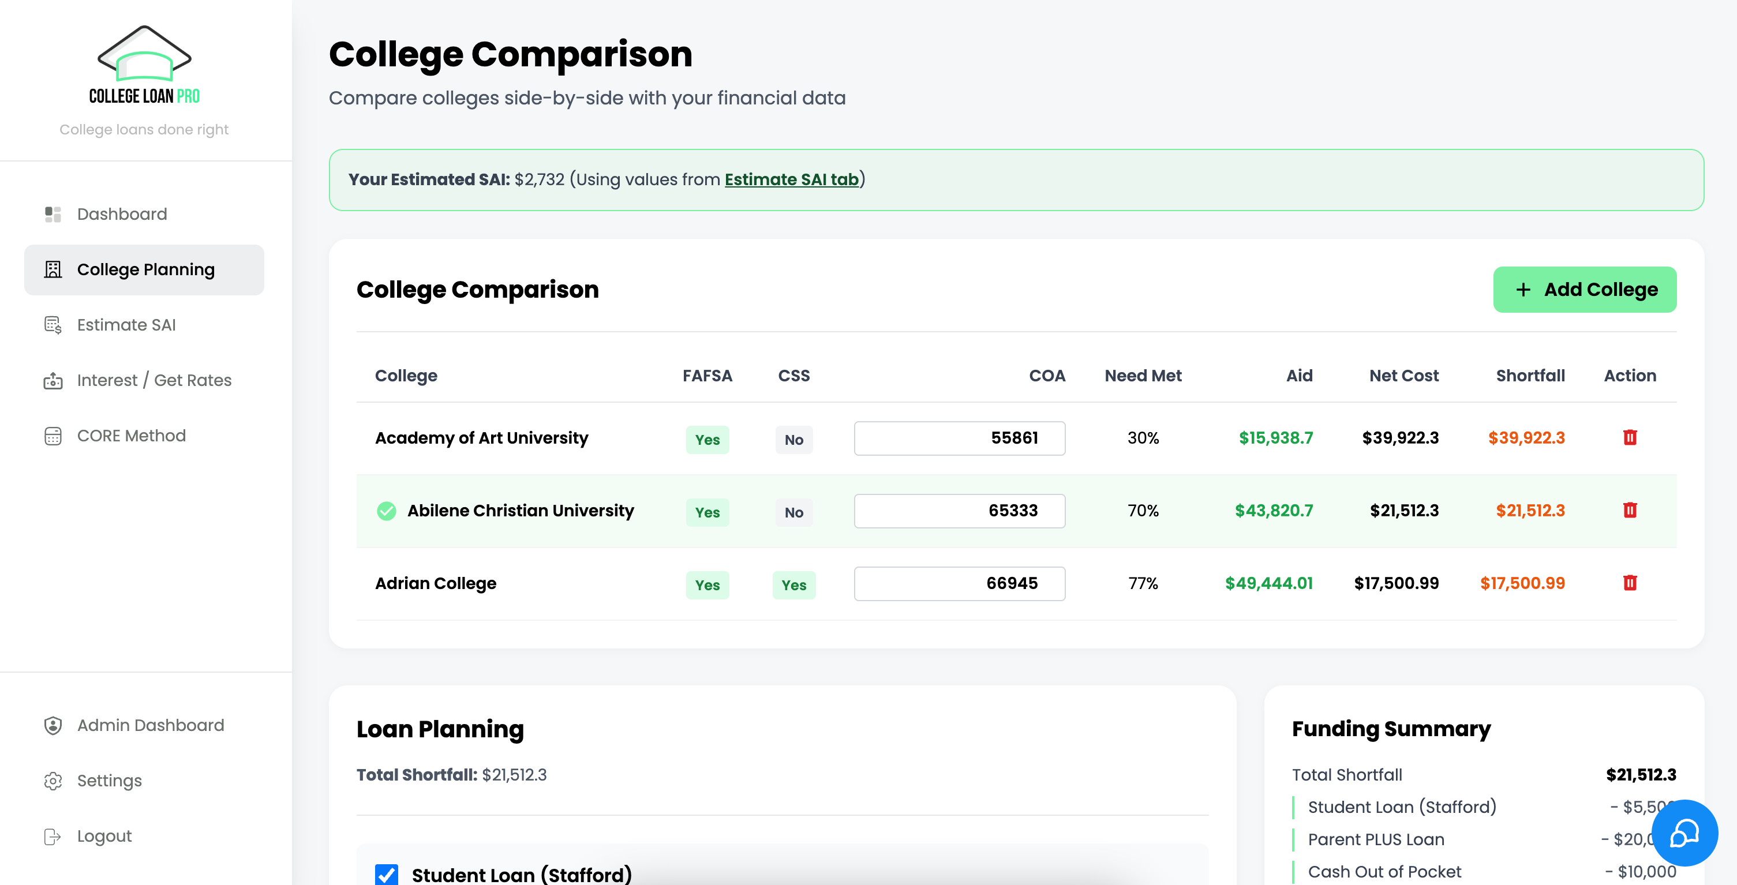Edit COA field for Adrian College
The image size is (1737, 885).
pos(959,584)
